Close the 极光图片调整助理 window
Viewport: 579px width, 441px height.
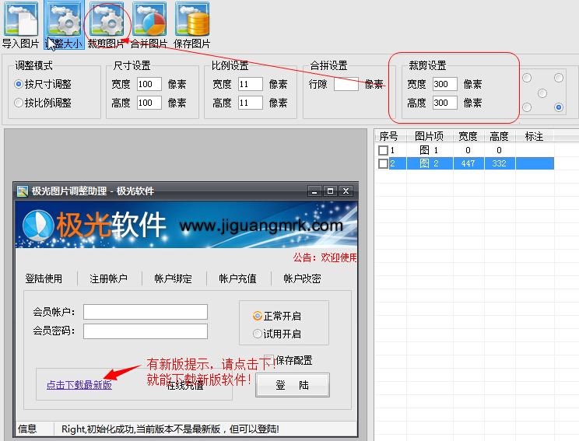click(346, 191)
